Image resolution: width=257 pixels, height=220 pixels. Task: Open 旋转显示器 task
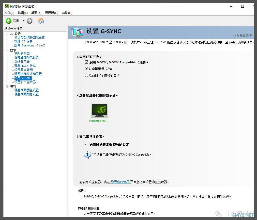[x=22, y=62]
